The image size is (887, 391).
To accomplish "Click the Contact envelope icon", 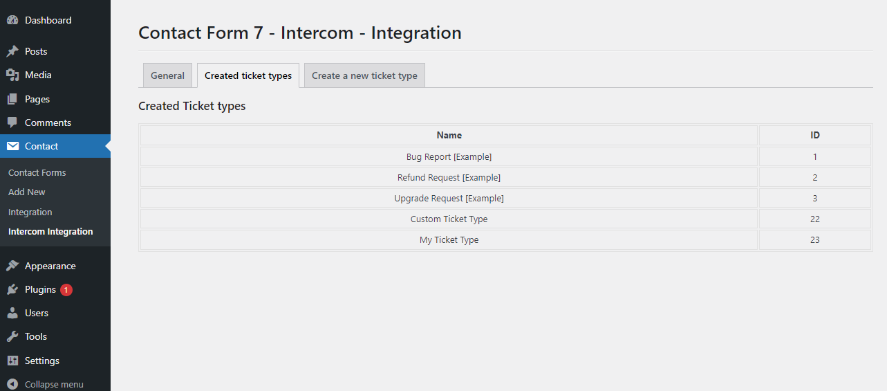I will 12,146.
